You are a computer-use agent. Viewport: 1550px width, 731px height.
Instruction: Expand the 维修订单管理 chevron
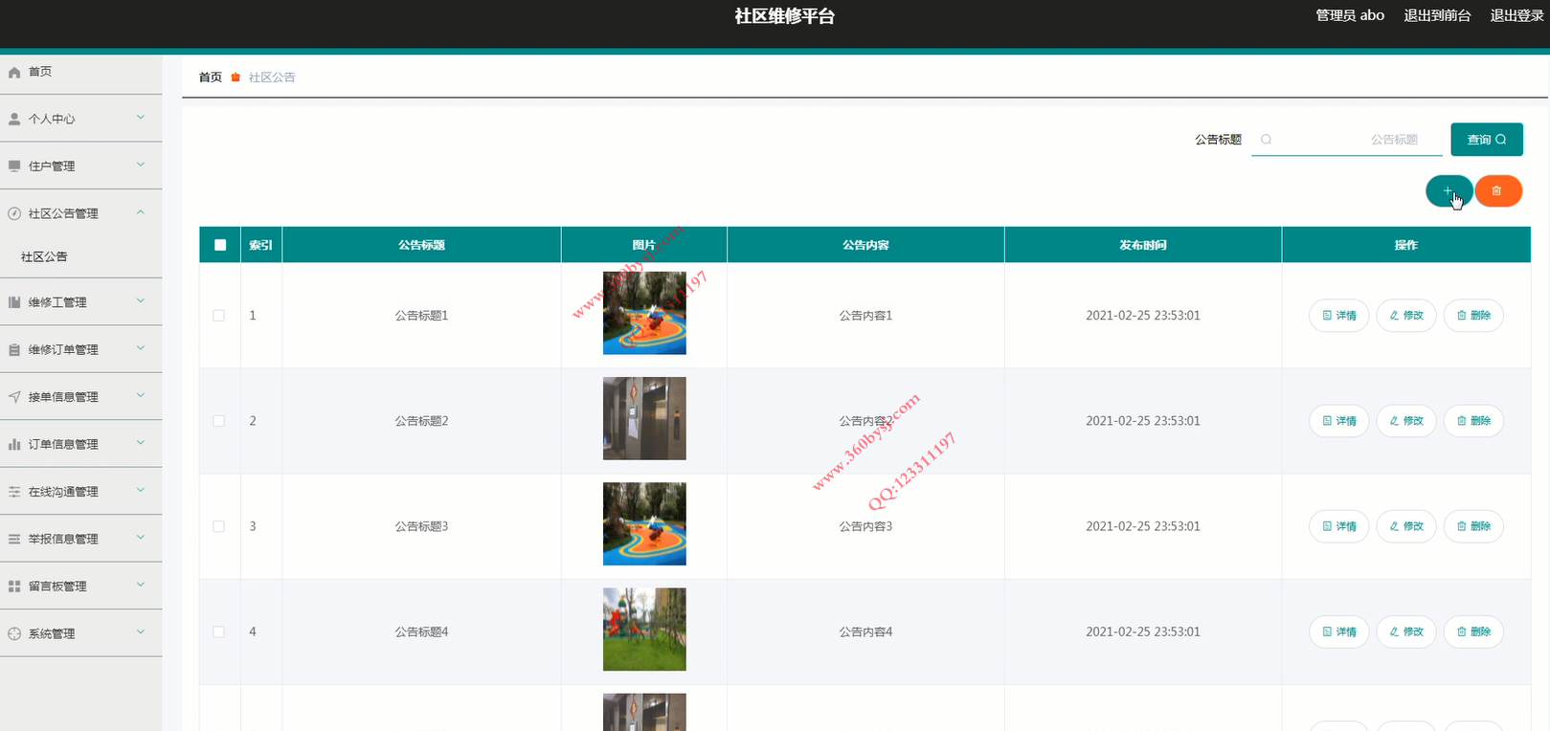(141, 348)
